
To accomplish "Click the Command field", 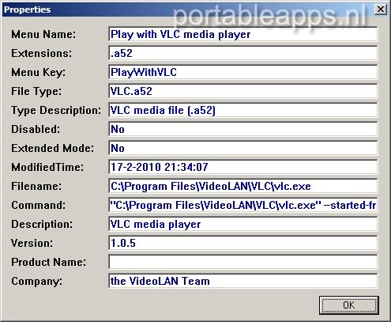I will tap(243, 205).
